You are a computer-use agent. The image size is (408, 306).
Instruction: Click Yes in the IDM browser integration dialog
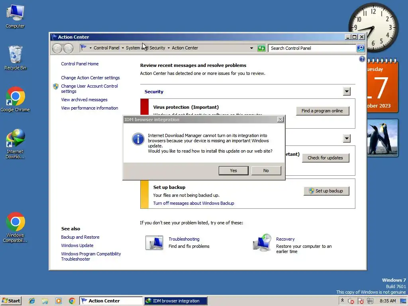coord(233,171)
